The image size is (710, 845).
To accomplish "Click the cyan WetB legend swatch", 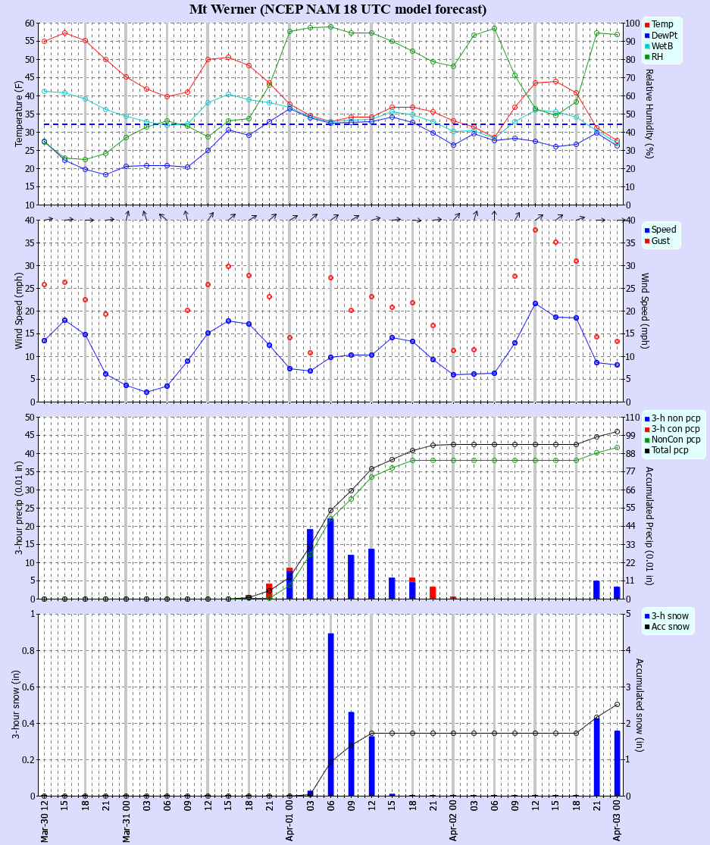I will click(647, 45).
